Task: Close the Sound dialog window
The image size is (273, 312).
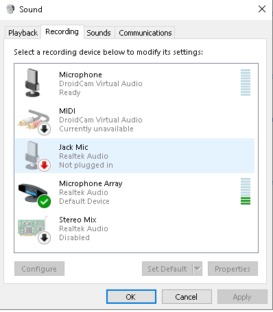Action: (x=262, y=9)
